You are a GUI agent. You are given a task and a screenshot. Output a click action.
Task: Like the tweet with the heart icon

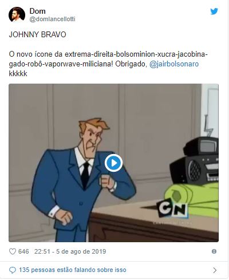coord(13,251)
